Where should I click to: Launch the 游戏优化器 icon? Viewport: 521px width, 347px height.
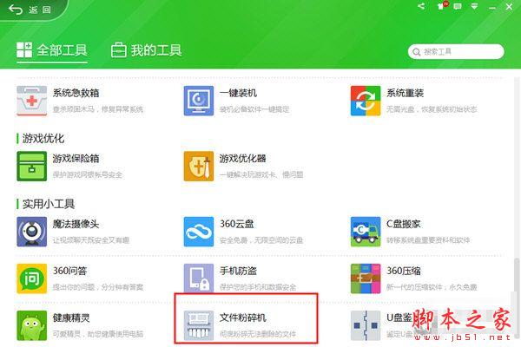tap(199, 166)
